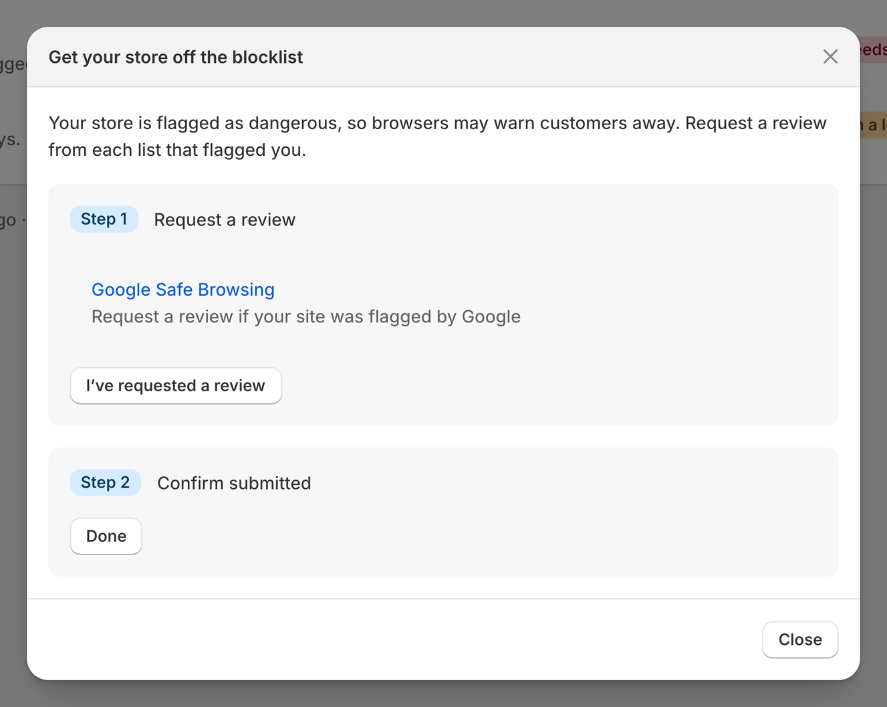Click the "Confirm submitted" step heading

pyautogui.click(x=234, y=484)
